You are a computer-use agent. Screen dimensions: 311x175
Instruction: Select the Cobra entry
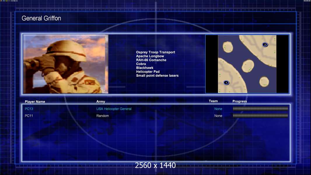tap(141, 64)
